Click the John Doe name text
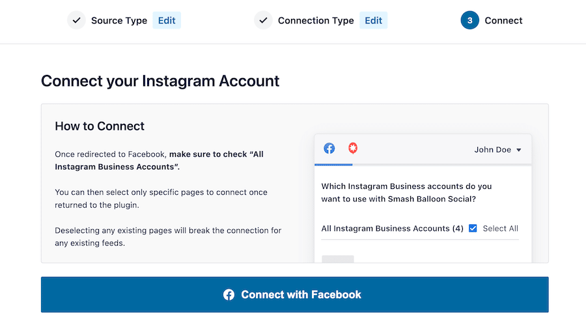This screenshot has width=586, height=329. coord(492,150)
